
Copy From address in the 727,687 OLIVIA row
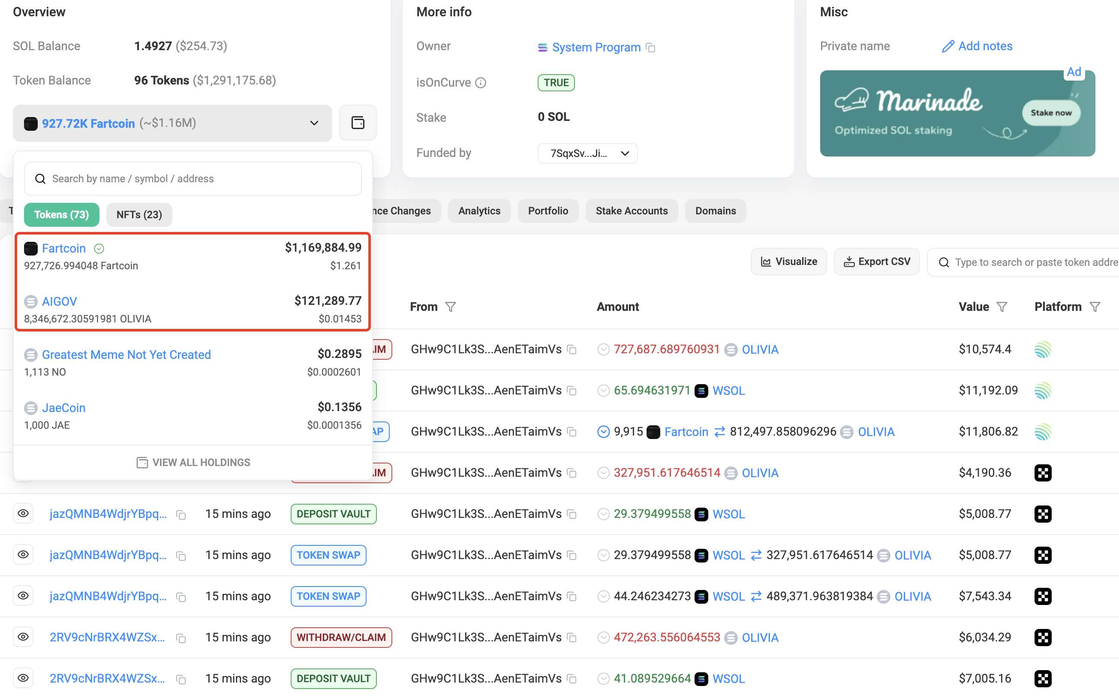pyautogui.click(x=572, y=349)
